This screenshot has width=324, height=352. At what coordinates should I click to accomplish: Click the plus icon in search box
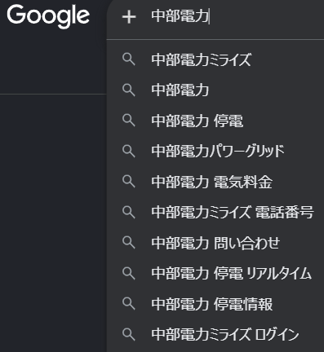(x=129, y=17)
